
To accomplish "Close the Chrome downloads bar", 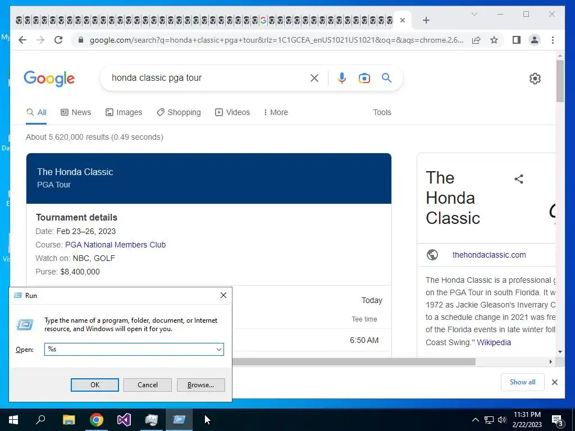I will coord(554,382).
